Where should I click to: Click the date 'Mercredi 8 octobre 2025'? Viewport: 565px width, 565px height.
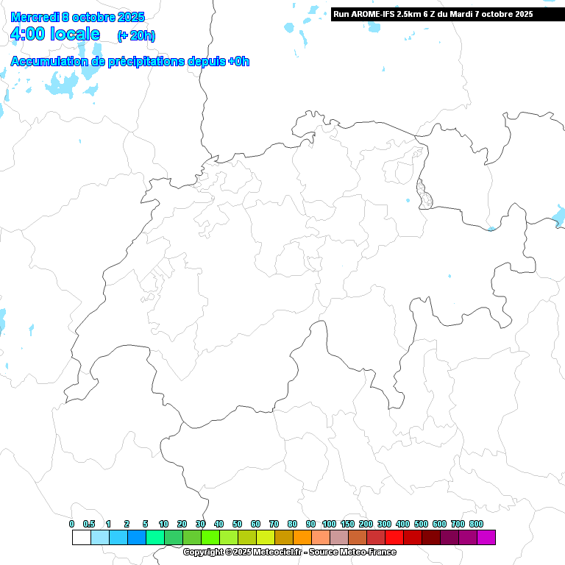(x=78, y=17)
